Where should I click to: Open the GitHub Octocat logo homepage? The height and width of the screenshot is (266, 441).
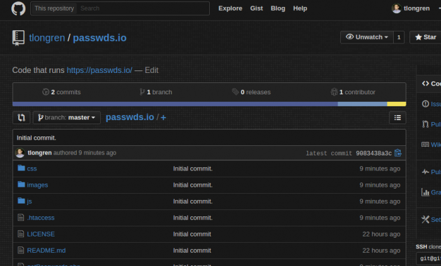point(18,8)
